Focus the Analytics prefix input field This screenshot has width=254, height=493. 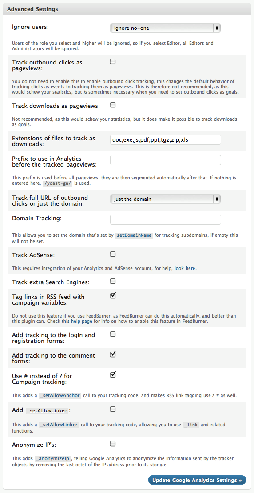tap(165, 160)
